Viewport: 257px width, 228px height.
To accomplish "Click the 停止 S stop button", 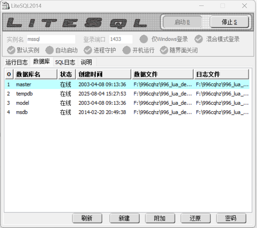I will (229, 22).
